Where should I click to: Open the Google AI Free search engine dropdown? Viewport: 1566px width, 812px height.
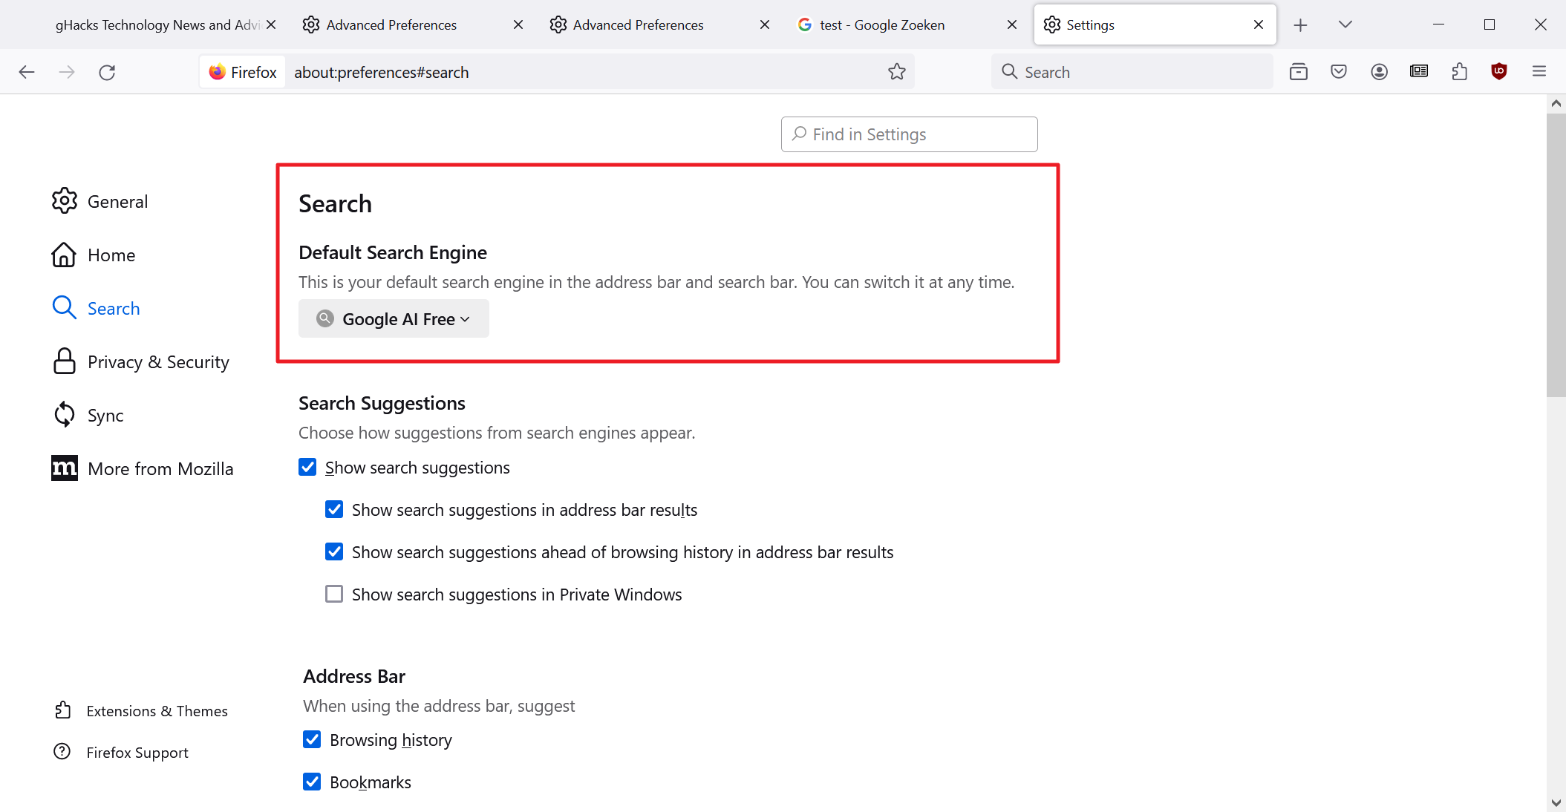click(394, 319)
